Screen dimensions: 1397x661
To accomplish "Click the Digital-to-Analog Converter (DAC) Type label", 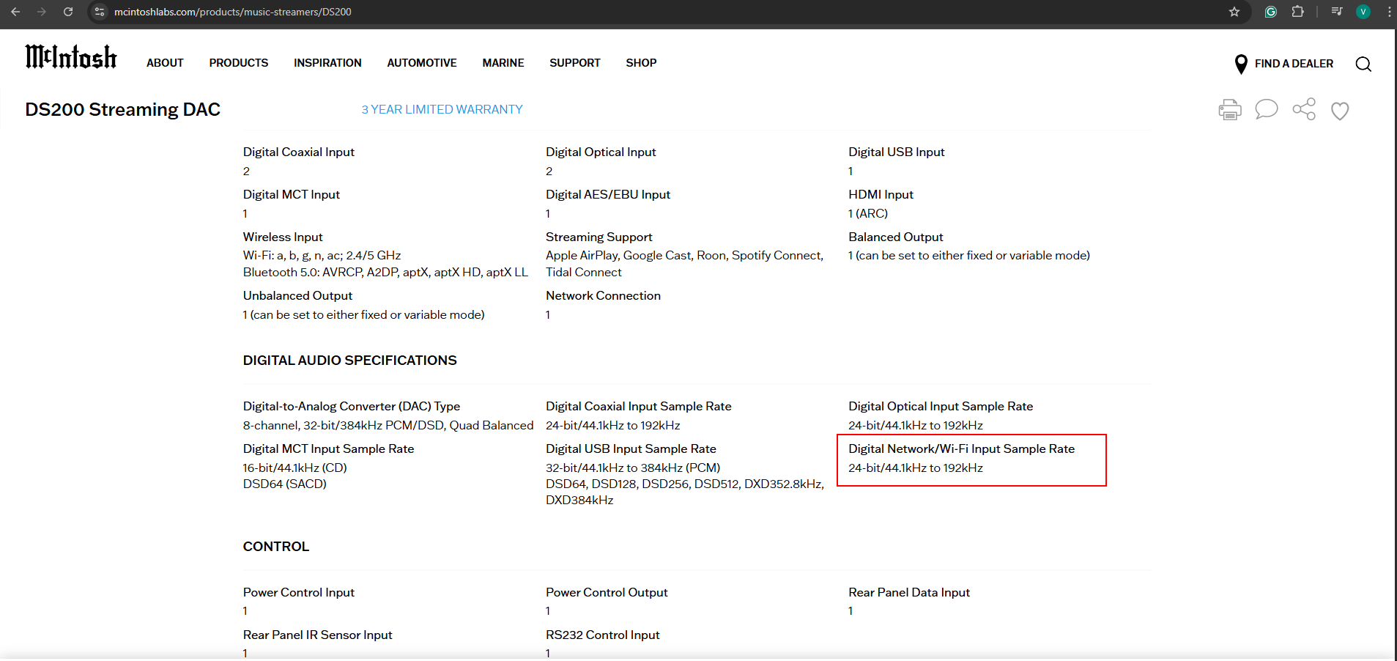I will 352,406.
